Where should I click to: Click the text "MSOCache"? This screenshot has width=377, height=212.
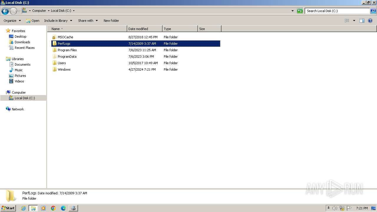click(65, 37)
